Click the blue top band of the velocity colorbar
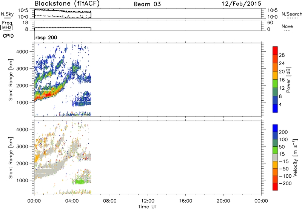The width and height of the screenshot is (302, 209). [x=275, y=128]
